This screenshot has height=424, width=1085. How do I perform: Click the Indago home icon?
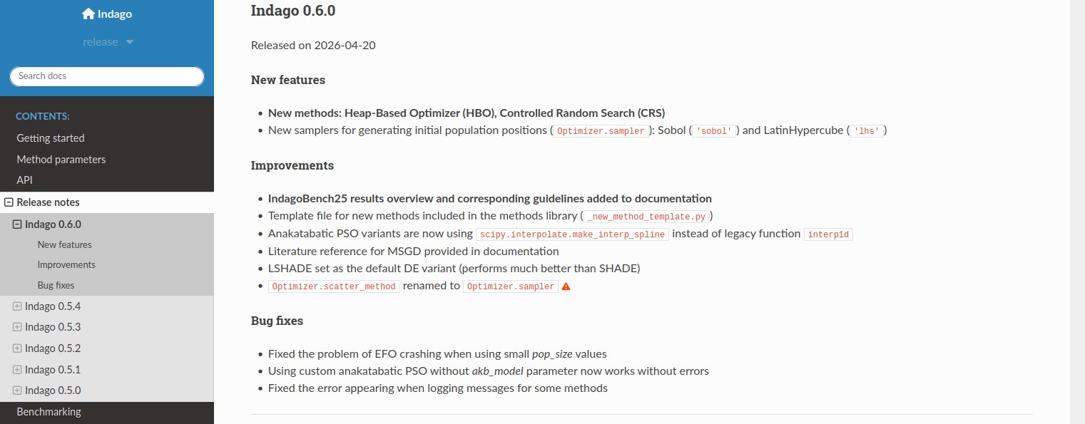point(88,14)
